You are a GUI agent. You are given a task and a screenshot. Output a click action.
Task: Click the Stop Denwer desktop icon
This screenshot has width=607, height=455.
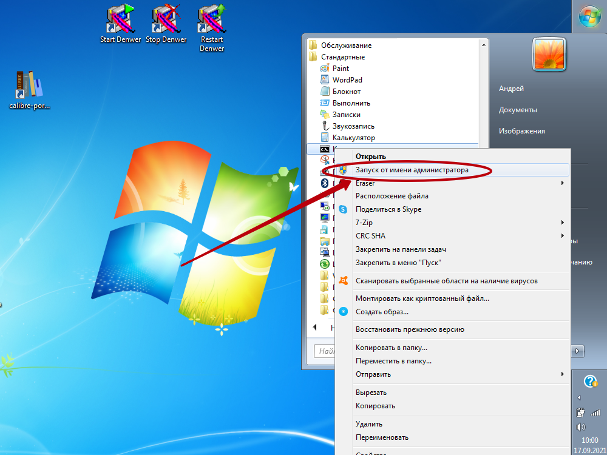[x=166, y=24]
